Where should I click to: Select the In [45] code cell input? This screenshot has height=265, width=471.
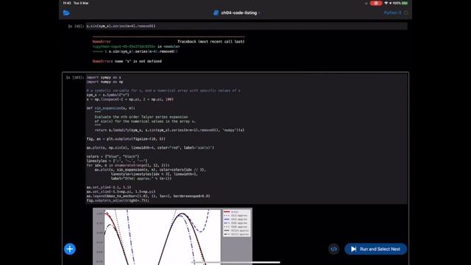[x=247, y=26]
